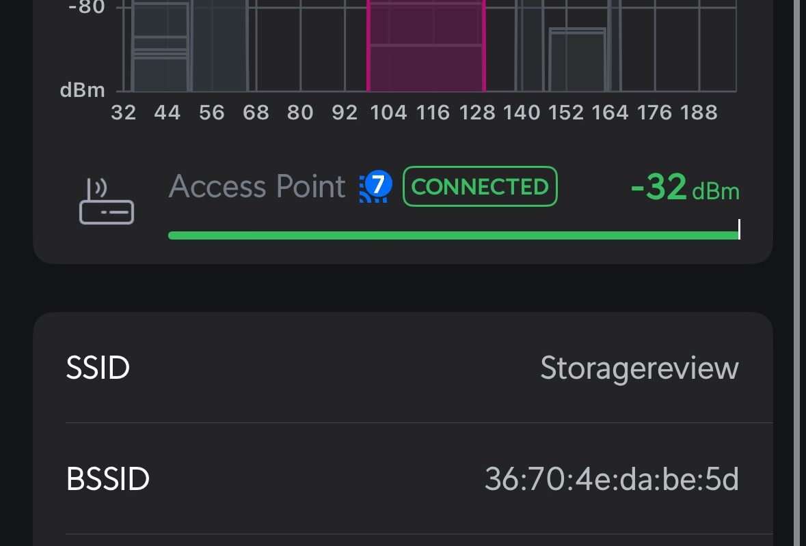
Task: Click channel 32 label on the axis
Action: click(x=123, y=113)
